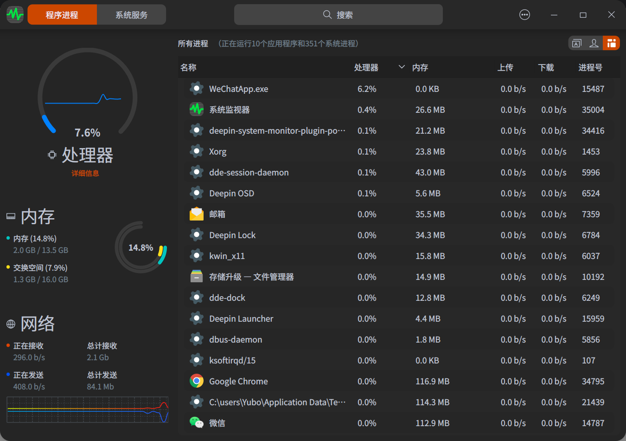Select the Google Chrome process name
This screenshot has height=441, width=626.
pyautogui.click(x=239, y=382)
